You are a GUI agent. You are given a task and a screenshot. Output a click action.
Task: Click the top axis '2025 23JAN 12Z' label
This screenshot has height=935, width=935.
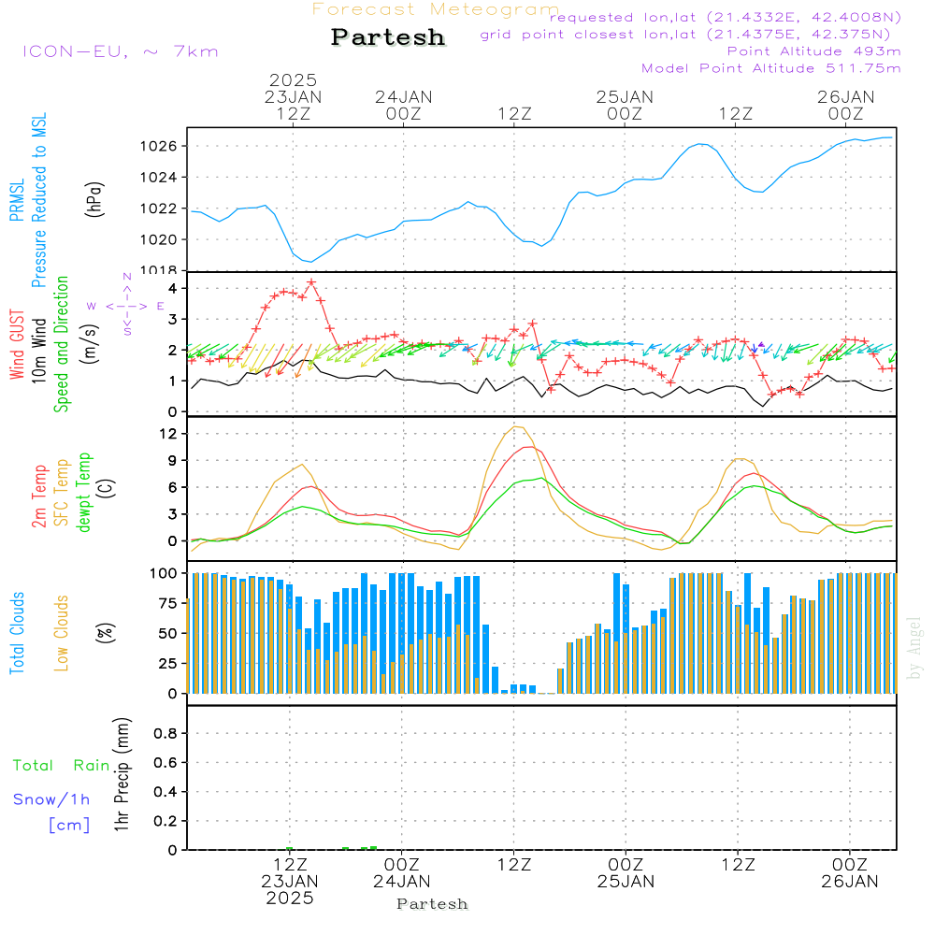[x=293, y=96]
